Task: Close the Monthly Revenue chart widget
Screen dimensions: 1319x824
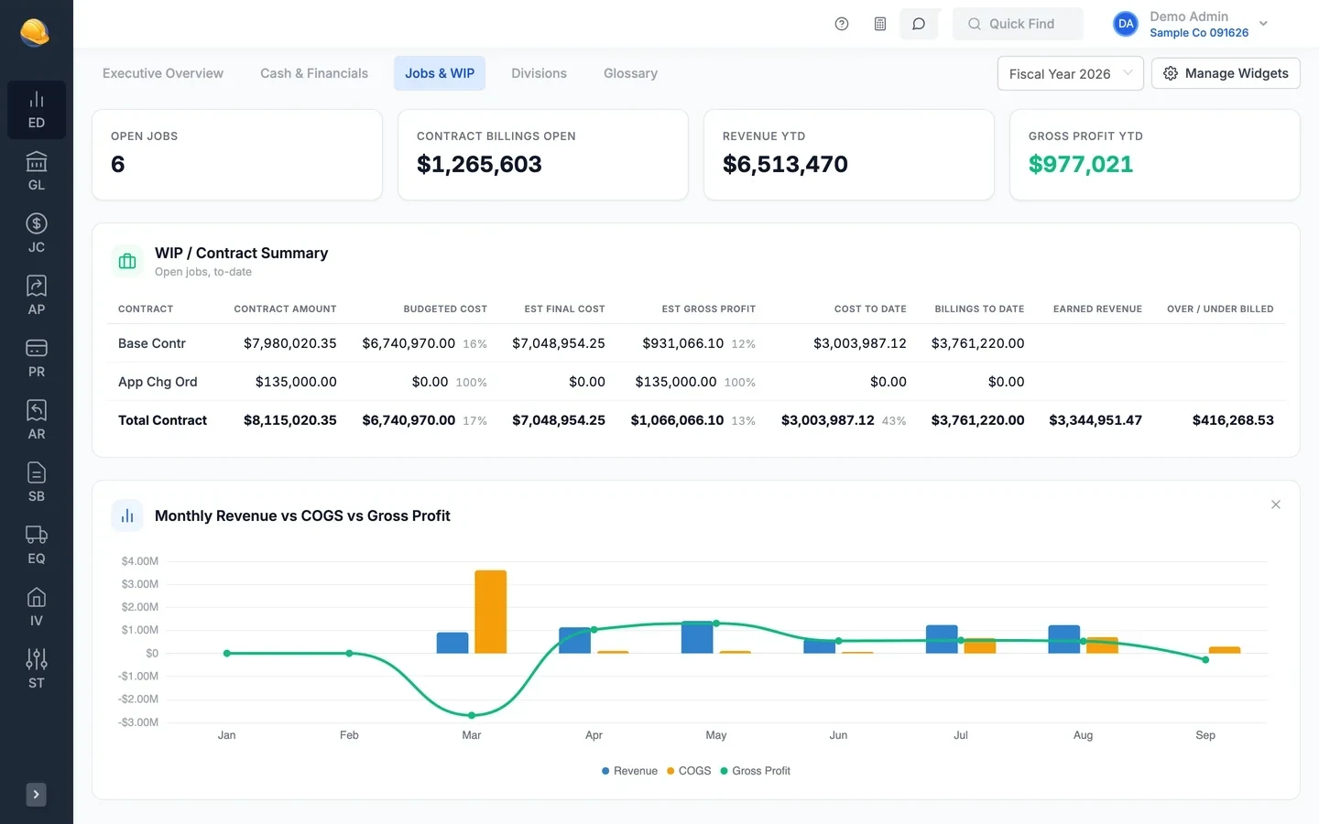Action: 1276,504
